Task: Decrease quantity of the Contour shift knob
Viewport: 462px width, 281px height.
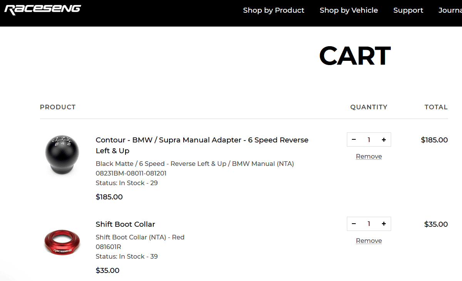Action: pyautogui.click(x=354, y=140)
